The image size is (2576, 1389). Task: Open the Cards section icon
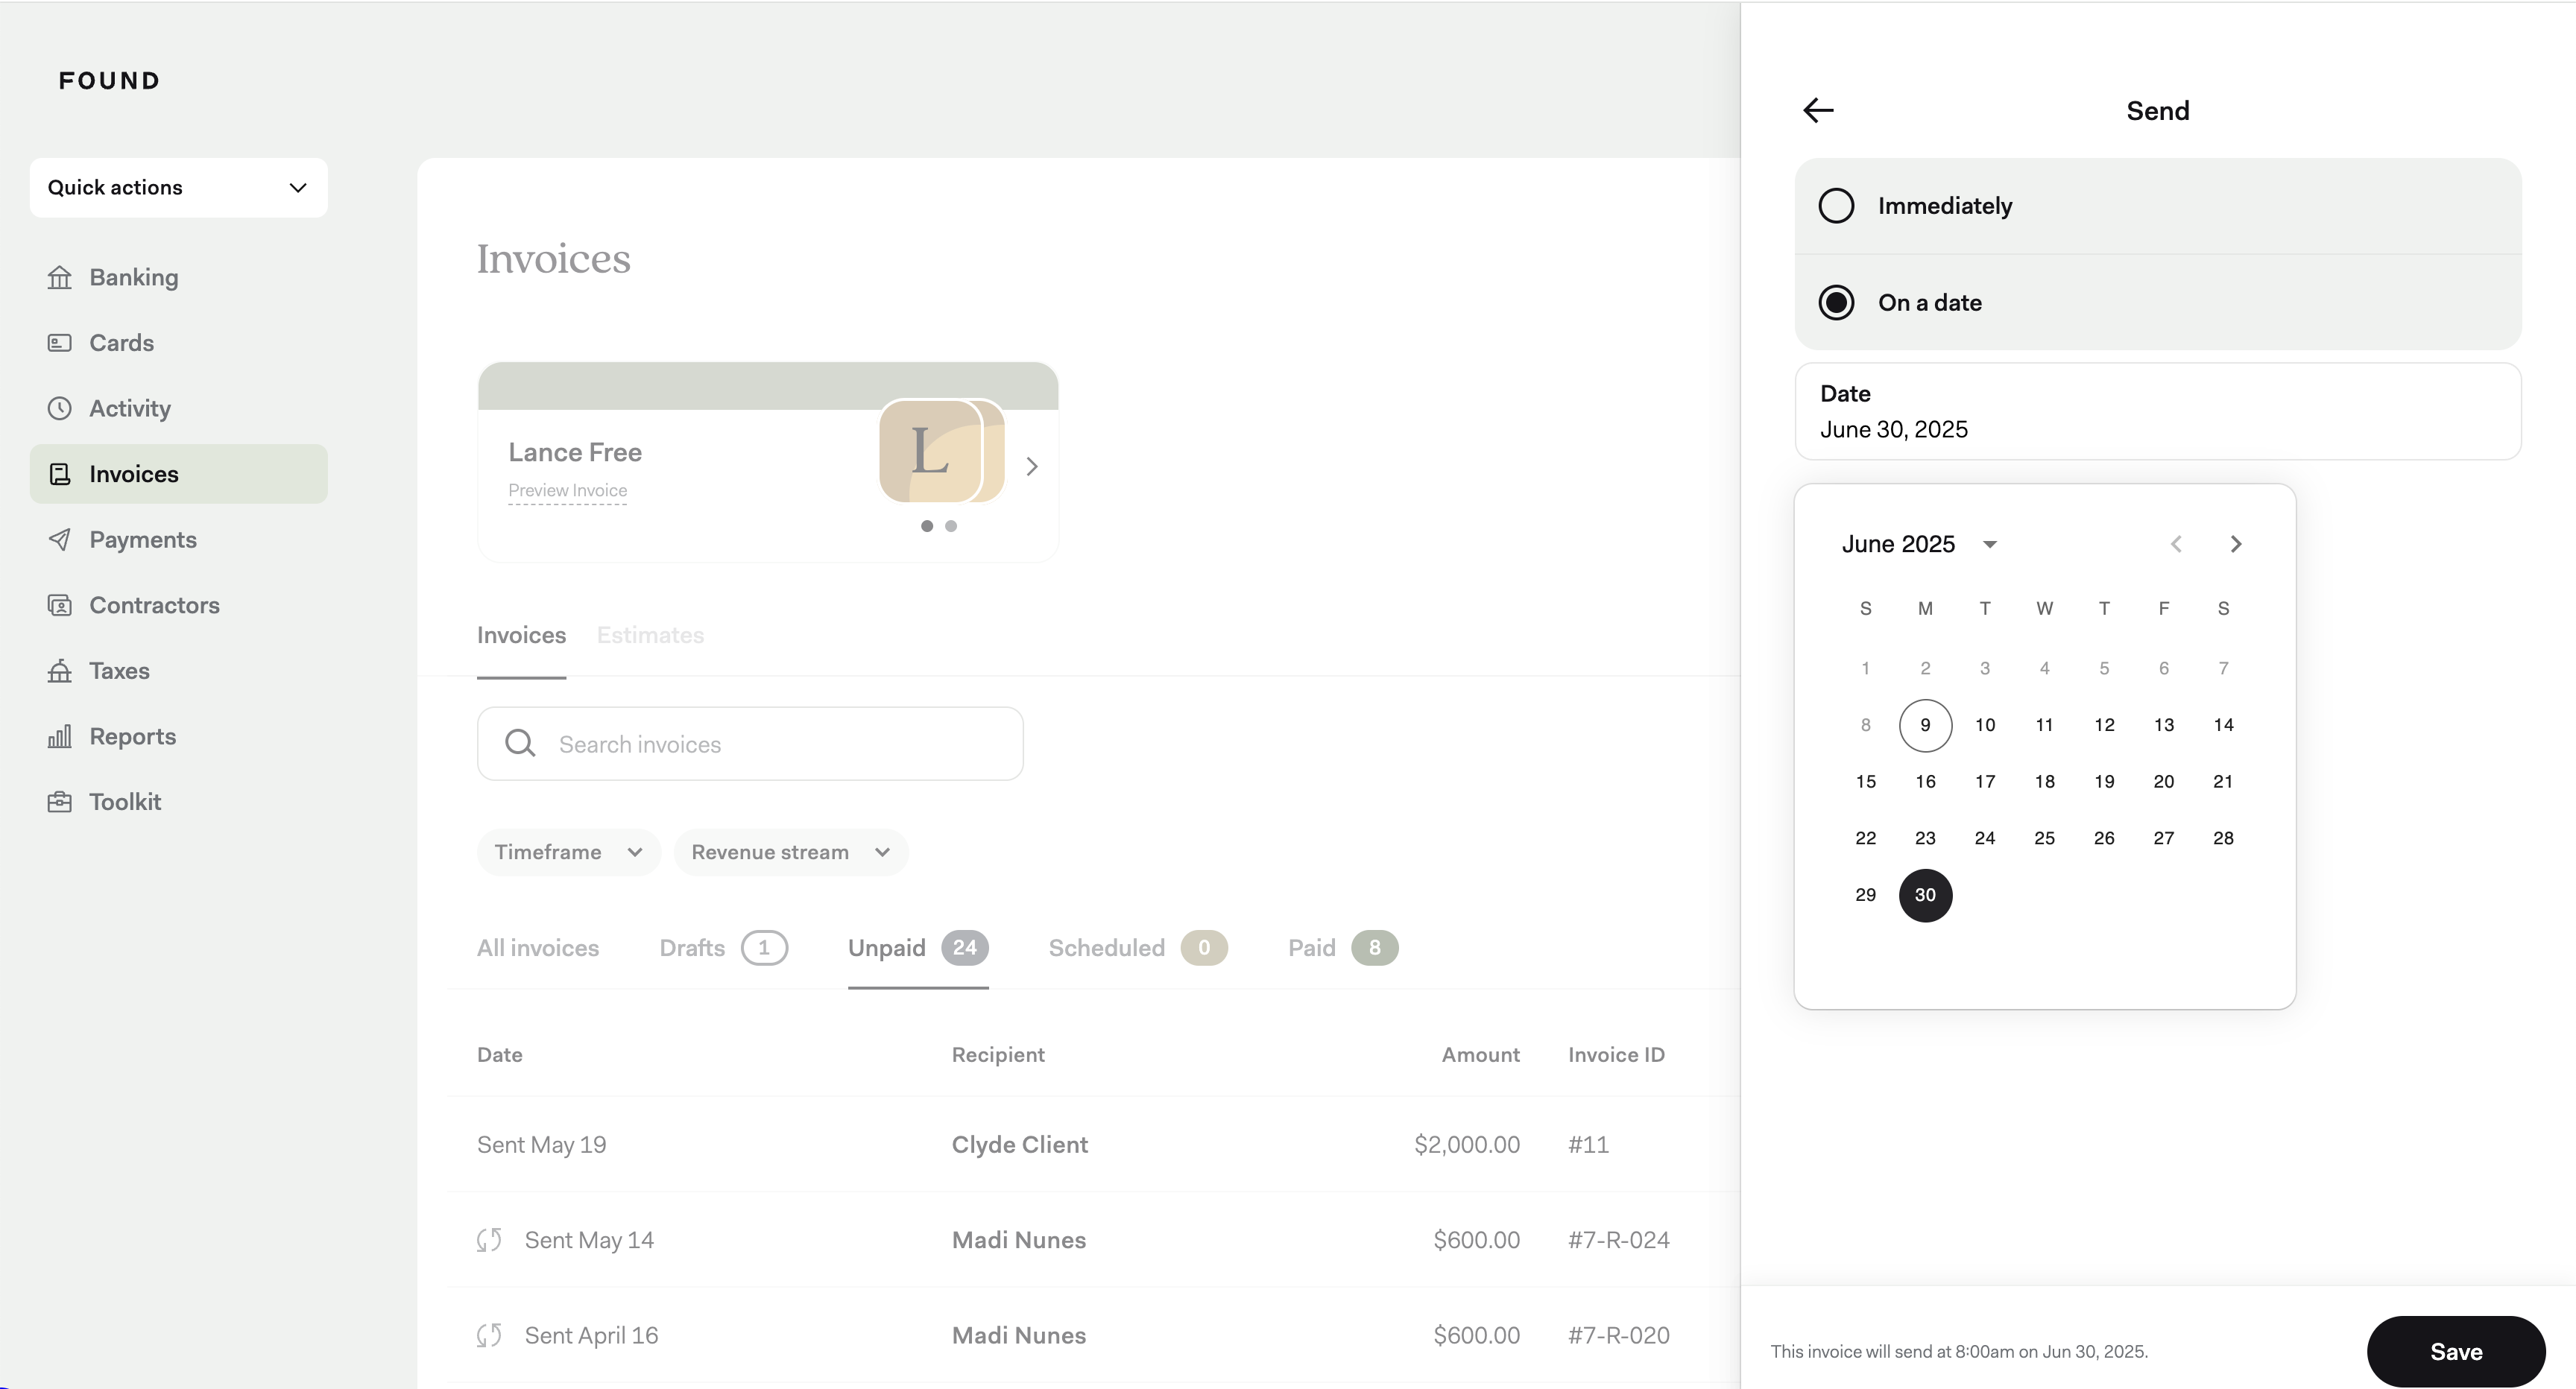[x=60, y=343]
